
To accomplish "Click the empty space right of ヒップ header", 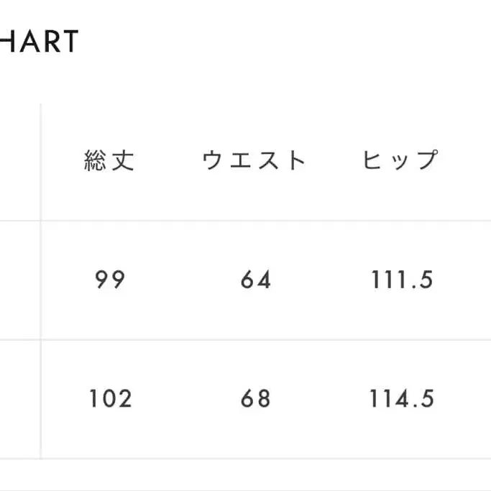I will coord(467,160).
